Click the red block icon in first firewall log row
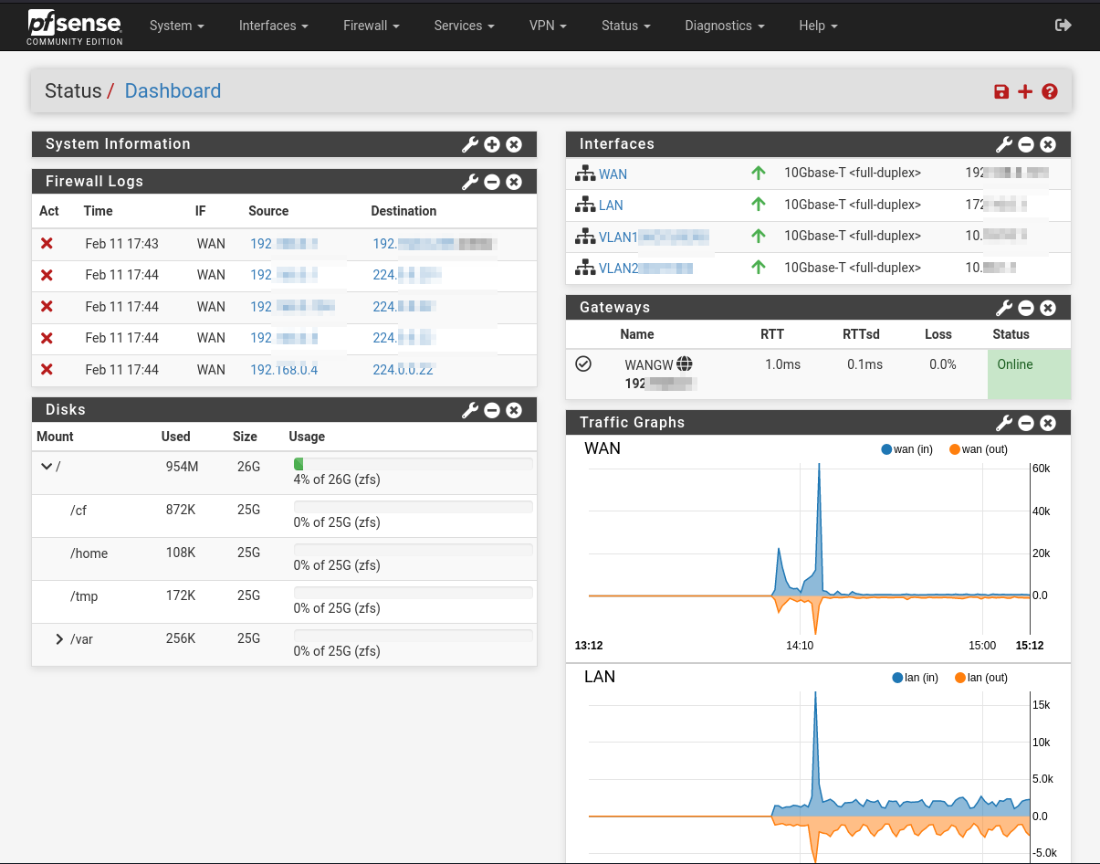 47,244
